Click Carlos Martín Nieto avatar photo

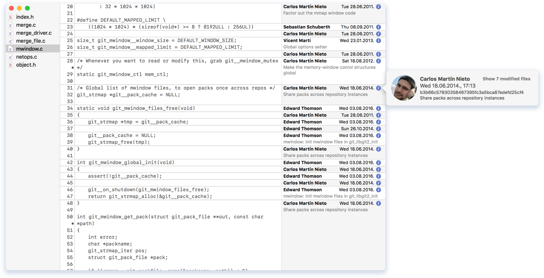tap(404, 88)
